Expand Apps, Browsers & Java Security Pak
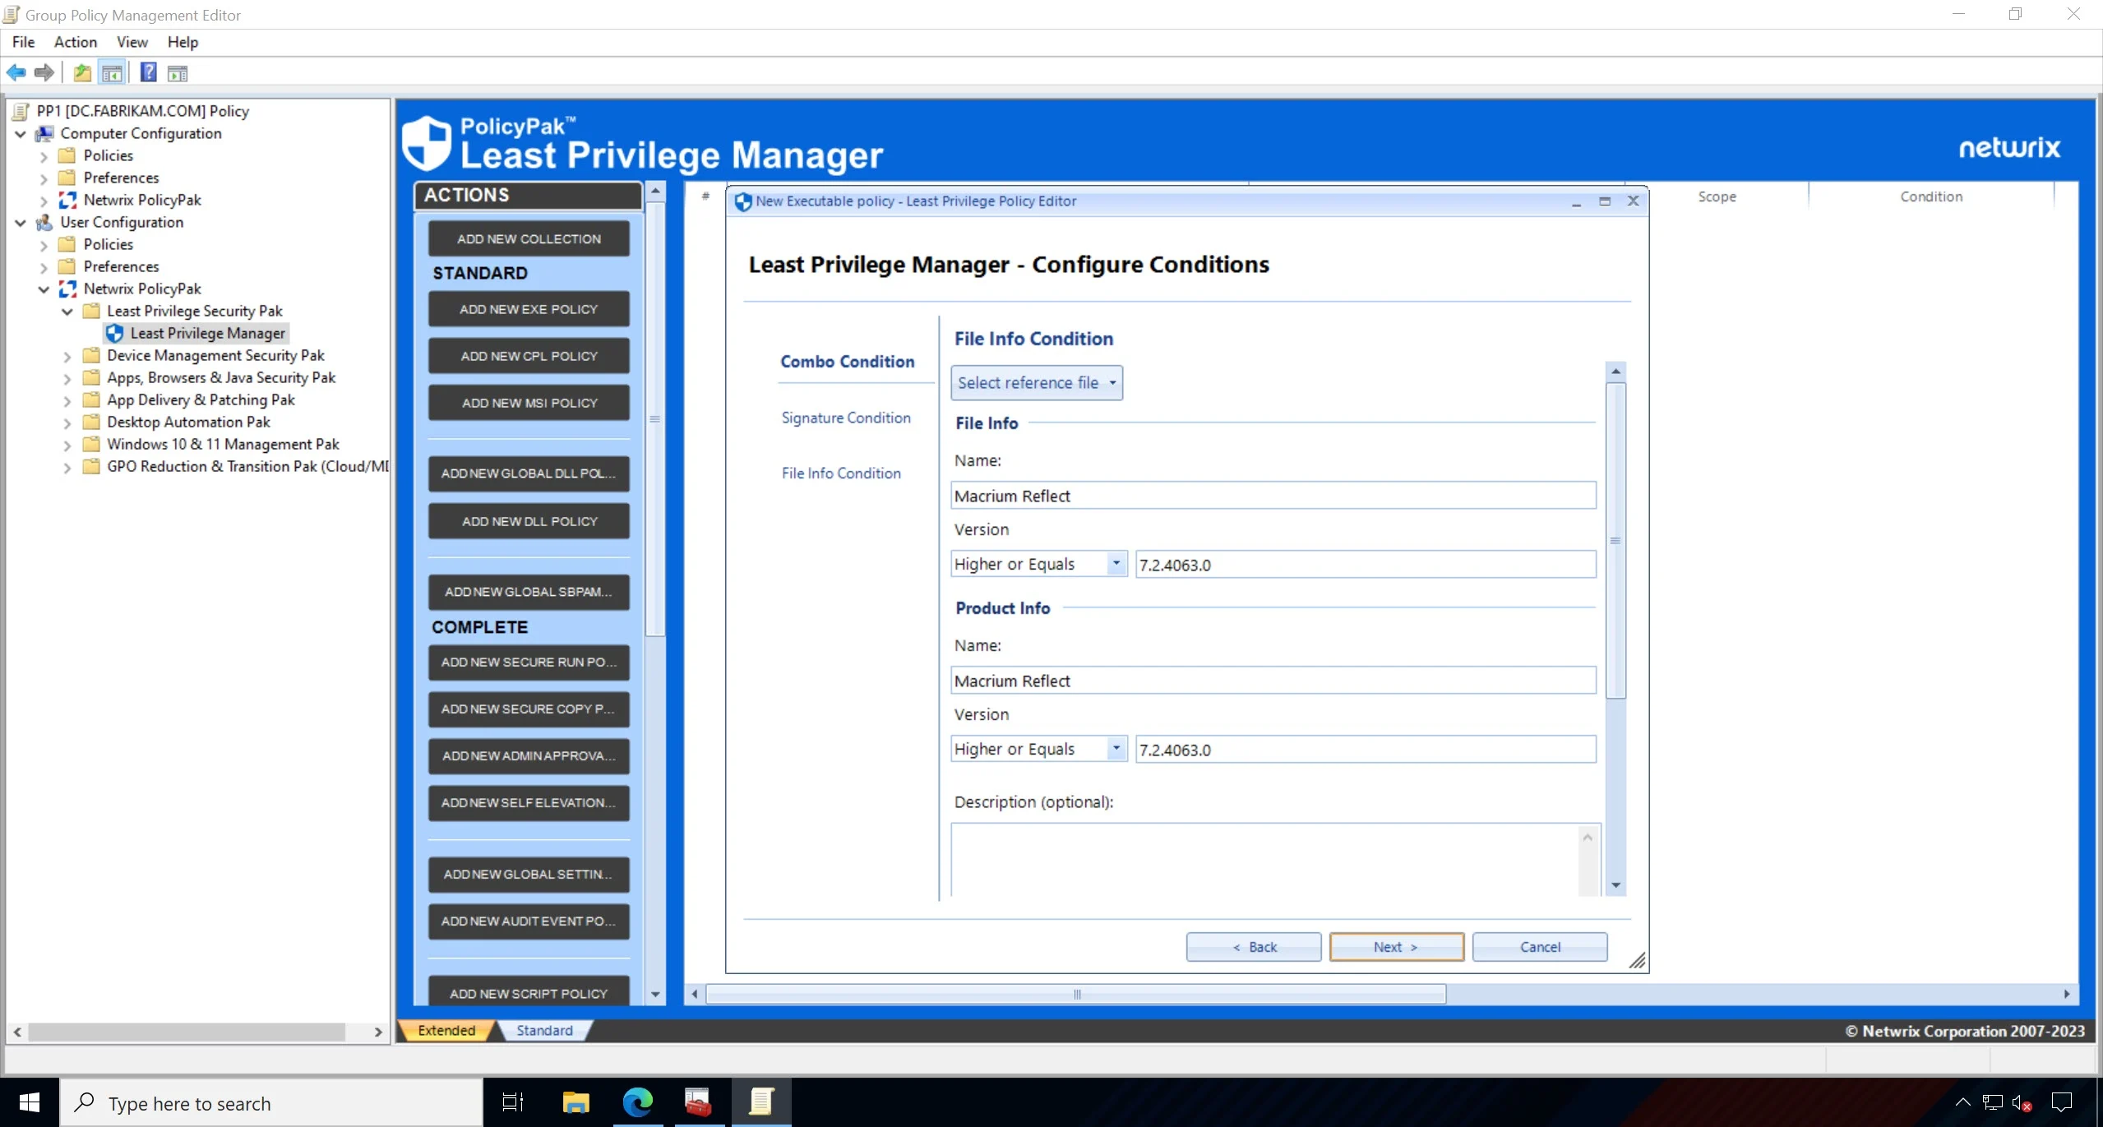The image size is (2103, 1127). point(67,378)
